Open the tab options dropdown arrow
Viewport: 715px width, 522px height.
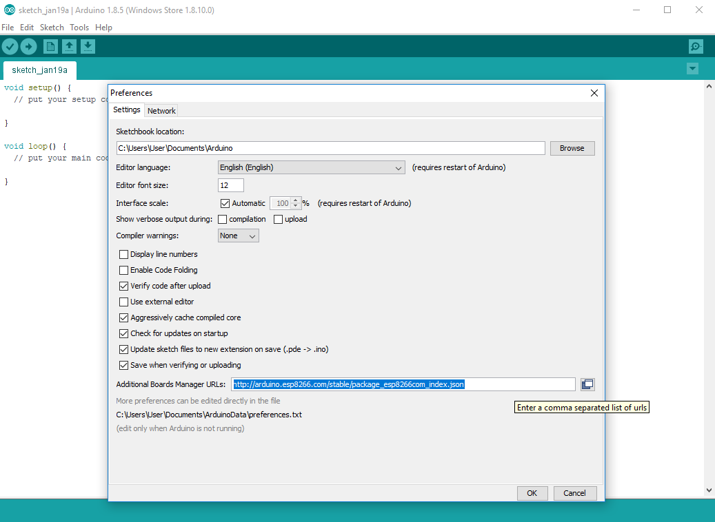693,69
